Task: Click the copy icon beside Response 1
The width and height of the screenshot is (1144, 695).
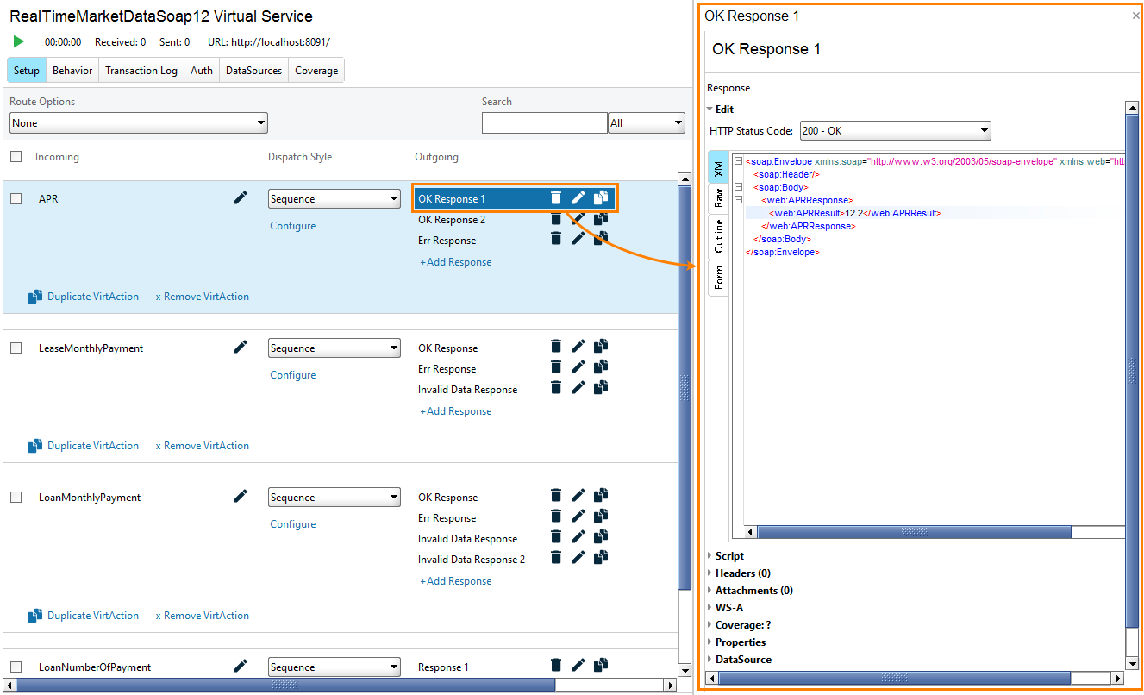Action: pos(600,666)
